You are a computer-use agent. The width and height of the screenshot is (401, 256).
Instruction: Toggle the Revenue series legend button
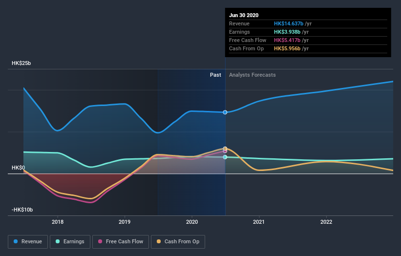point(28,242)
